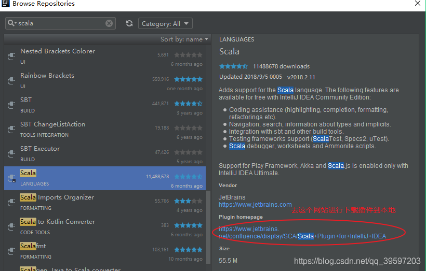Image resolution: width=426 pixels, height=271 pixels.
Task: Open the Sort by: name dropdown
Action: [184, 39]
